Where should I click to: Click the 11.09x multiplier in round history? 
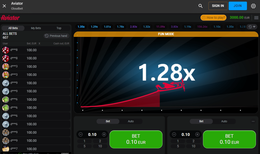point(161,27)
